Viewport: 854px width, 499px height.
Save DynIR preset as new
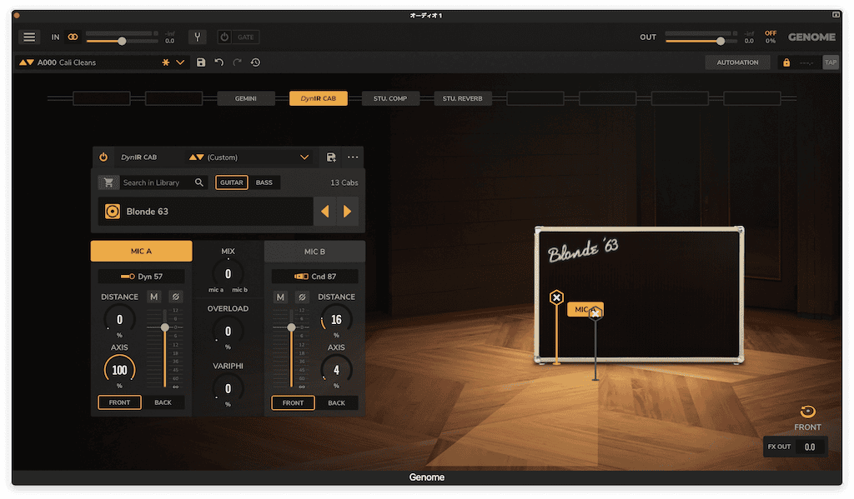point(330,157)
